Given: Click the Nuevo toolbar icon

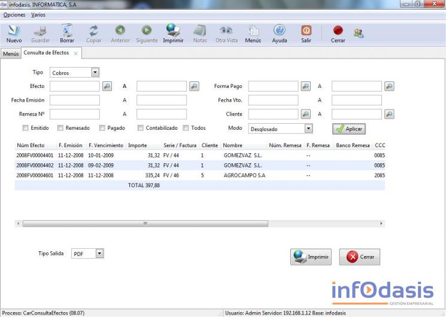Looking at the screenshot, I should [x=14, y=31].
